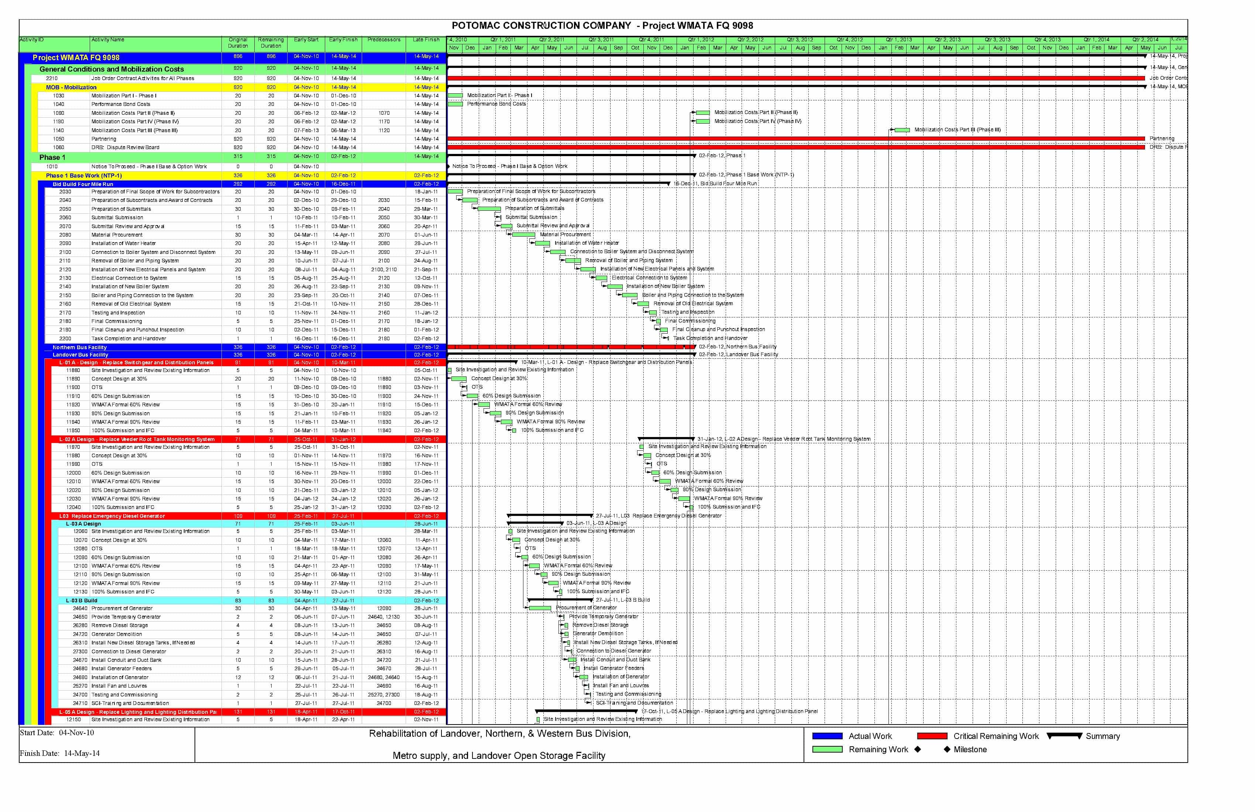
Task: Click the Procurement of Generator Gantt bar
Action: [540, 608]
